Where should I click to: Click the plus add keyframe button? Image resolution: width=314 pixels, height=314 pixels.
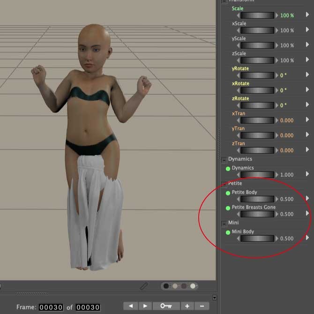pyautogui.click(x=187, y=306)
